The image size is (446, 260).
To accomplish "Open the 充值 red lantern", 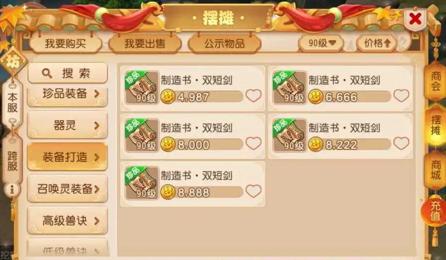I will (435, 211).
